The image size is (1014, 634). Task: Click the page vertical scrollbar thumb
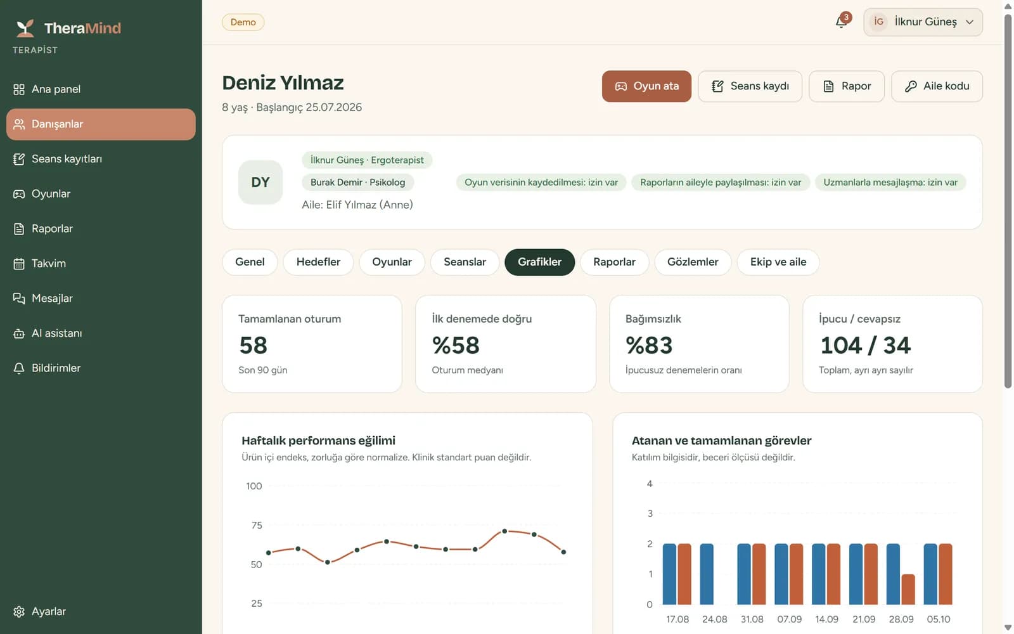coord(1008,202)
